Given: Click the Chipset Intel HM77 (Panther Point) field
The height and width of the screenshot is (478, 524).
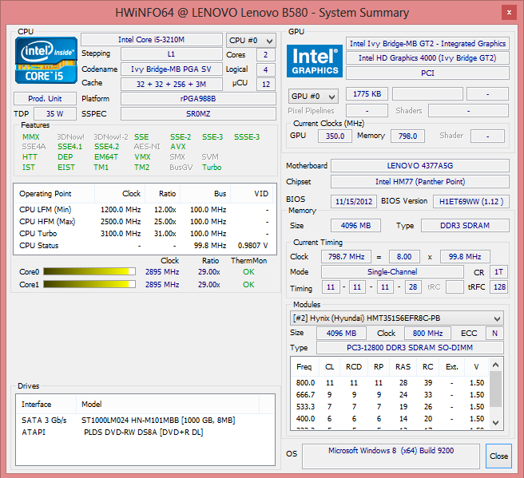Looking at the screenshot, I should pyautogui.click(x=420, y=182).
